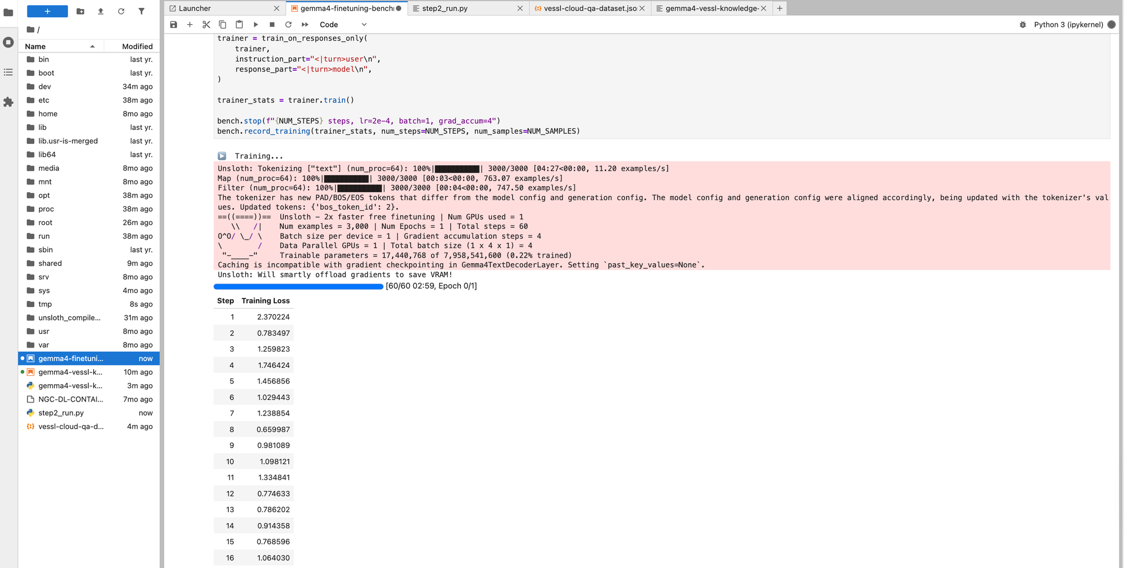
Task: Show Running Terminals and Kernels panel
Action: pos(8,42)
